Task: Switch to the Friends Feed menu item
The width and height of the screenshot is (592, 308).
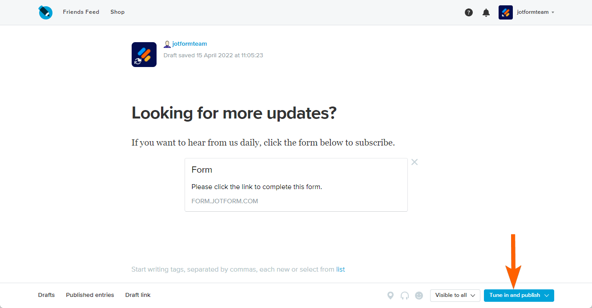Action: [81, 12]
